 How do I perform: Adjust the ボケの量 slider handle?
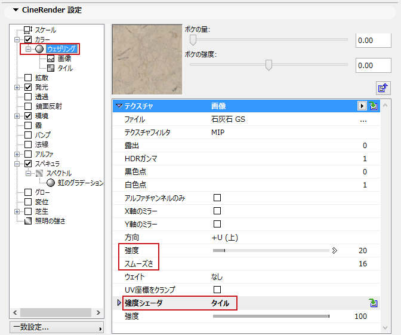point(193,40)
